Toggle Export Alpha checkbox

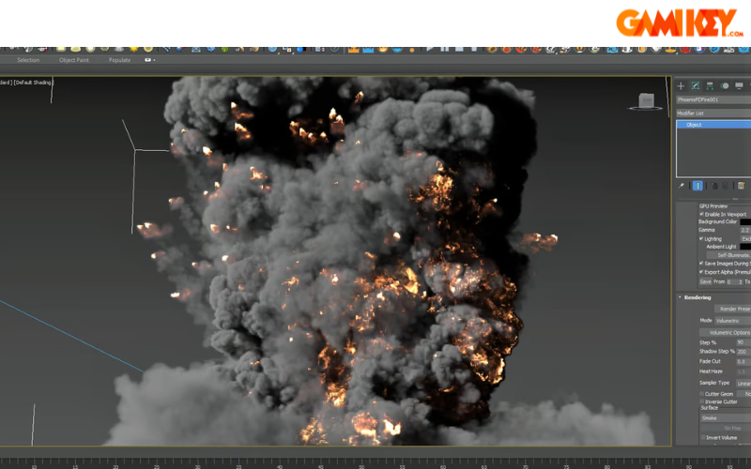[x=701, y=272]
